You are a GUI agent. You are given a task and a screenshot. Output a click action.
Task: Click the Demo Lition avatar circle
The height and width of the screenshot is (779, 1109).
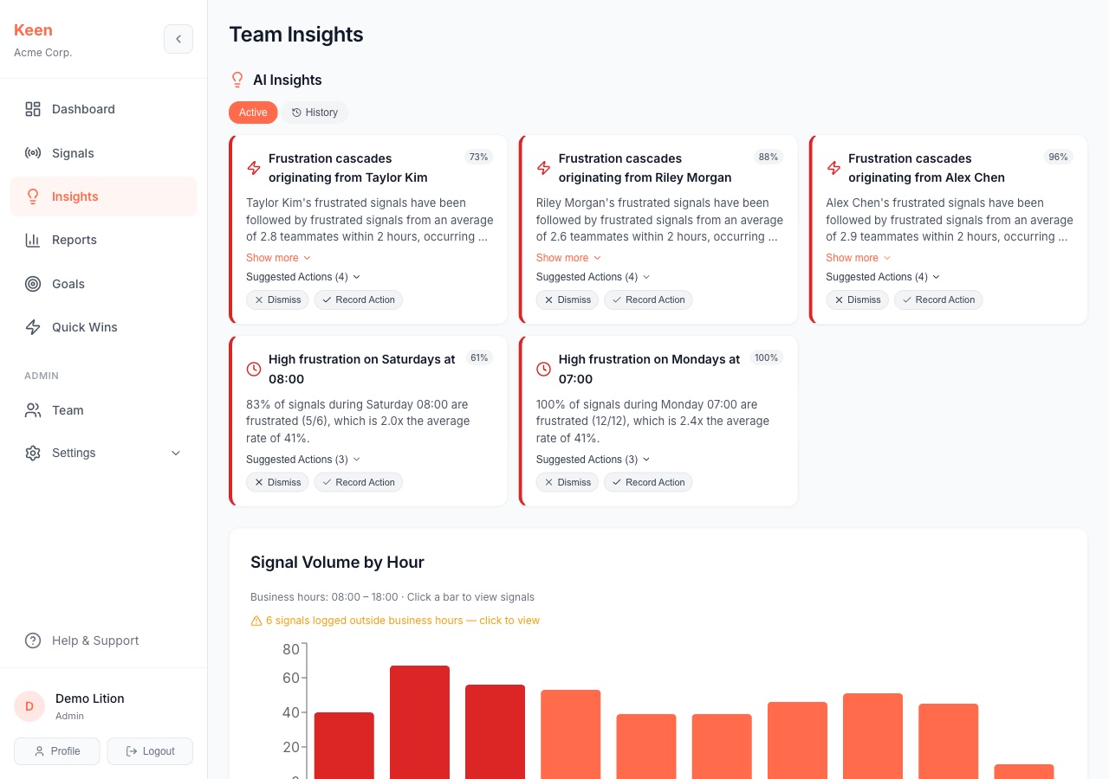coord(29,706)
